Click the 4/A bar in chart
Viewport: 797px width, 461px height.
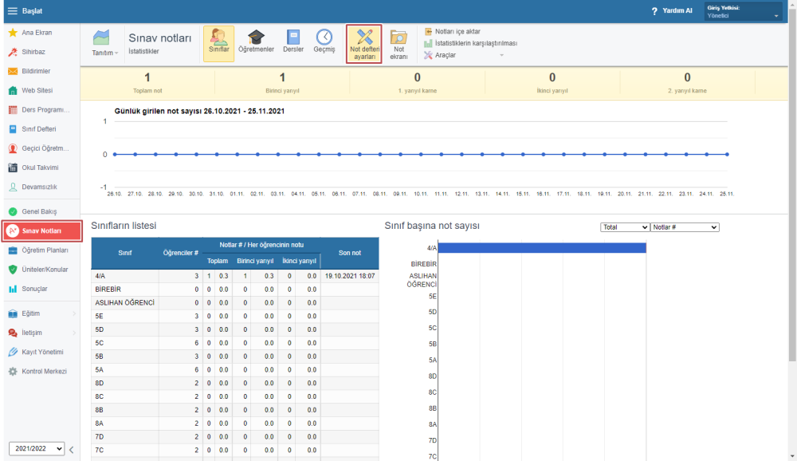click(542, 248)
